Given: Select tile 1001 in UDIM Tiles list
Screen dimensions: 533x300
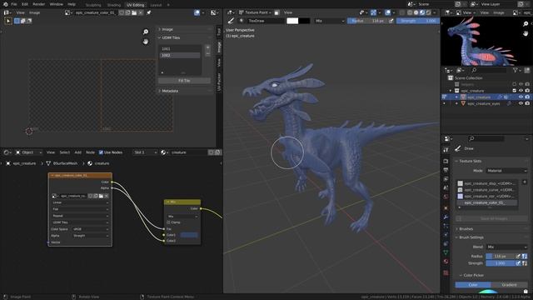Looking at the screenshot, I should coord(180,48).
